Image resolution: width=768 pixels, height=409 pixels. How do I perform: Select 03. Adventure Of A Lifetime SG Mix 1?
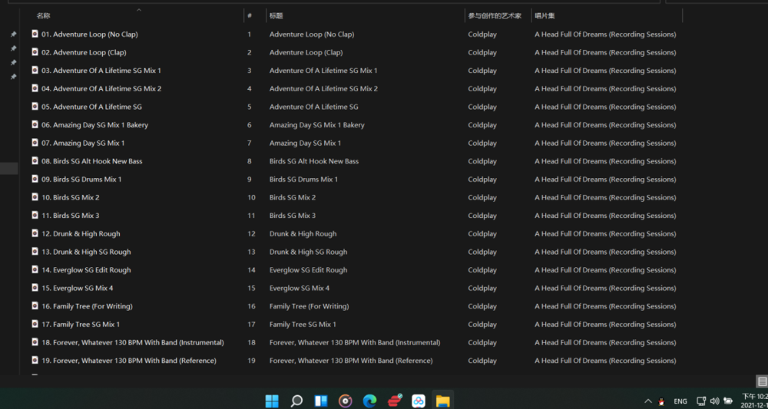coord(101,71)
